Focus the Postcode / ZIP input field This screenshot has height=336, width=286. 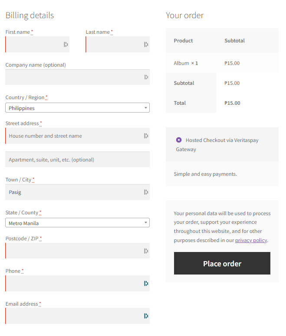pyautogui.click(x=77, y=251)
